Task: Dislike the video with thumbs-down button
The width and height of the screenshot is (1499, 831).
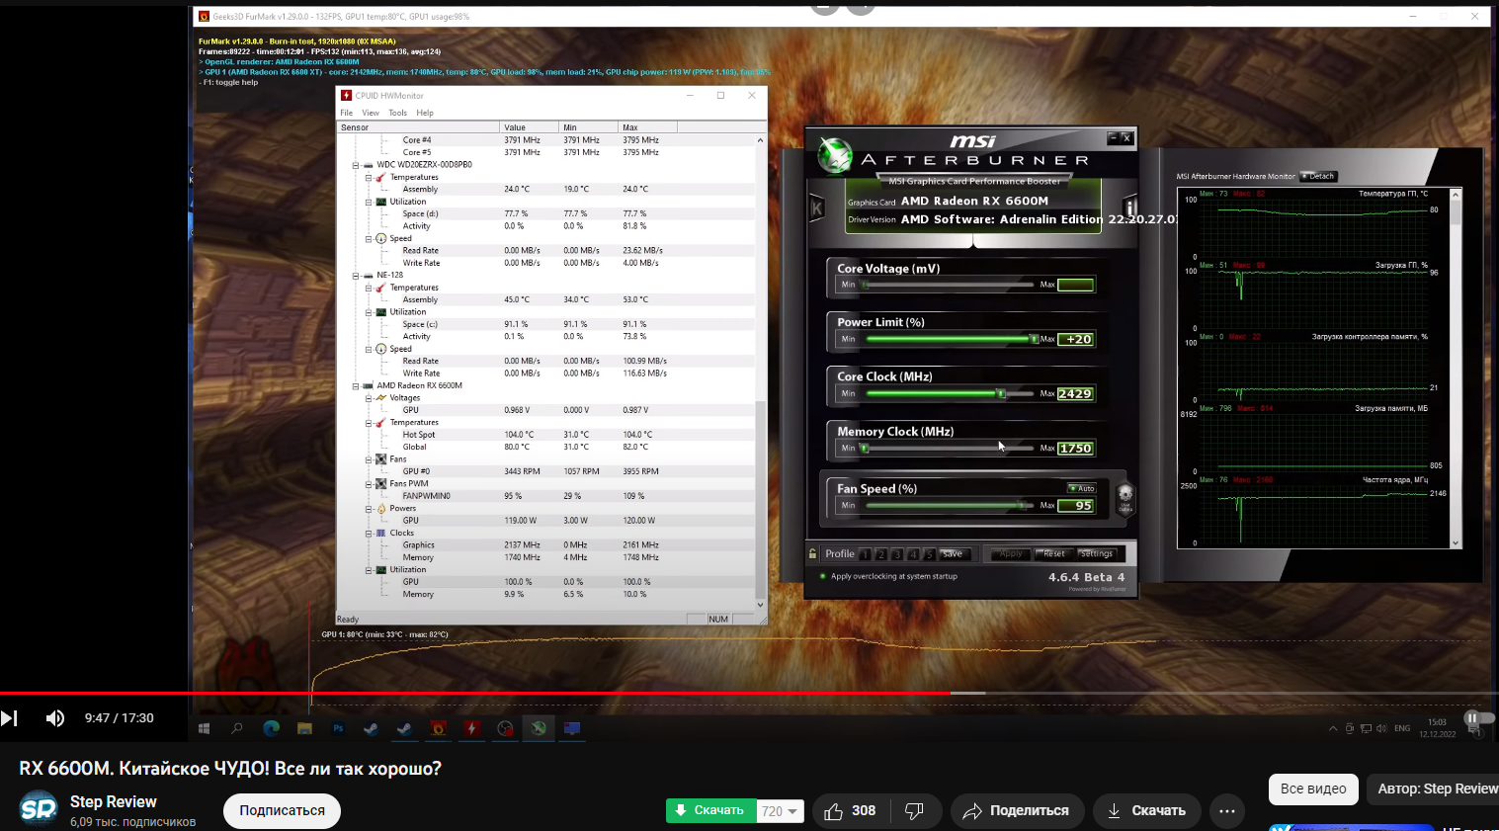Action: (x=914, y=811)
